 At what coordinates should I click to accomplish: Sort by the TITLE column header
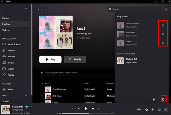point(47,83)
